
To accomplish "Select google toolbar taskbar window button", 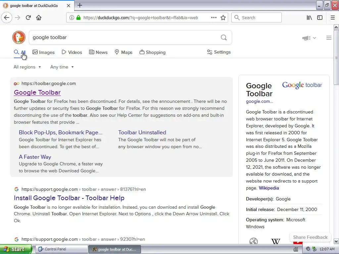I will pos(115,249).
